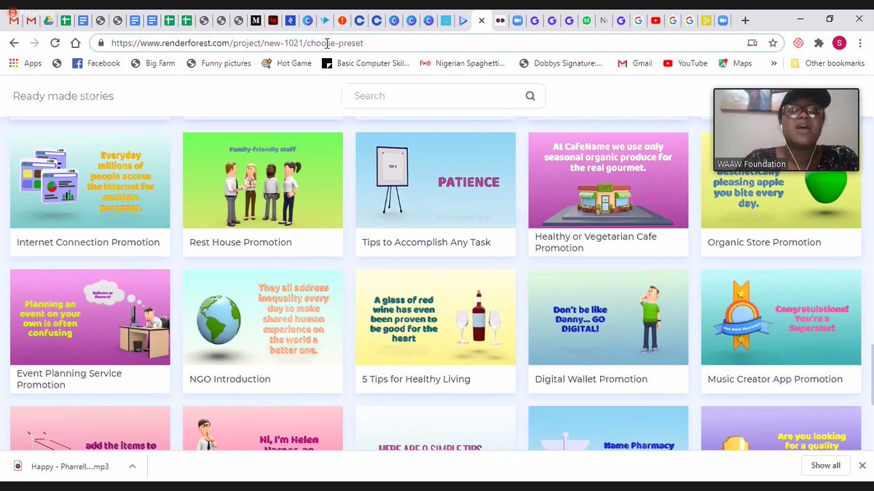Select the Rest House Promotion thumbnail

tap(263, 180)
